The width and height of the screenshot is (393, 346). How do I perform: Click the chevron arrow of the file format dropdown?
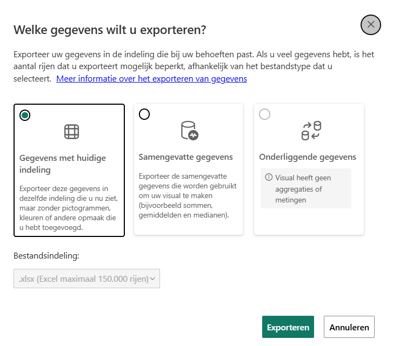tap(152, 279)
